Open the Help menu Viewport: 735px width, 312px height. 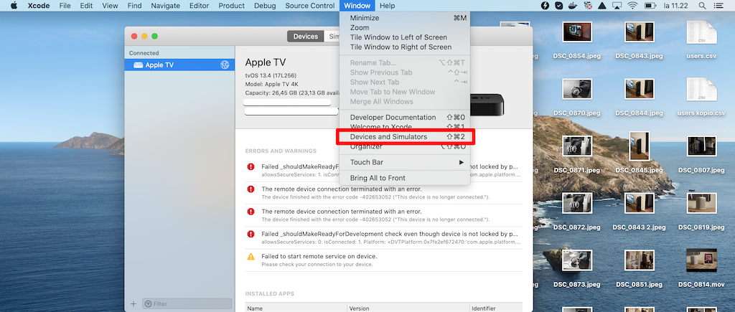387,6
